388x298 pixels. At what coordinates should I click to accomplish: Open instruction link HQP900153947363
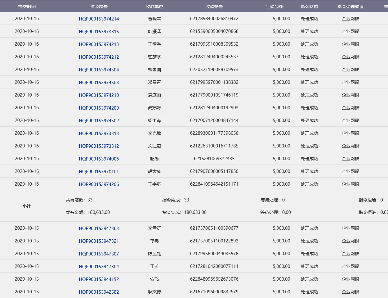tap(99, 228)
